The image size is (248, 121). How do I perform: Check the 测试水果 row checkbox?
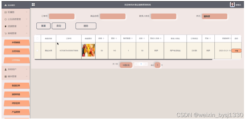(37, 51)
